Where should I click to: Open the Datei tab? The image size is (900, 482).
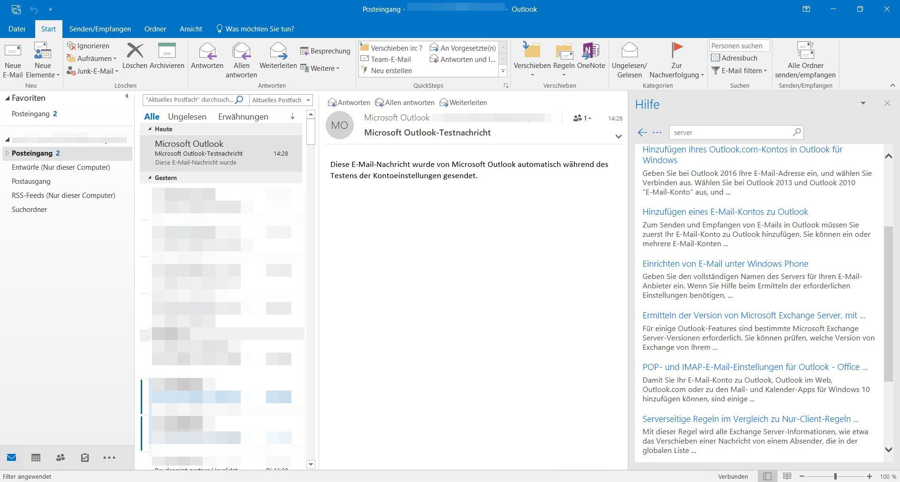(17, 29)
